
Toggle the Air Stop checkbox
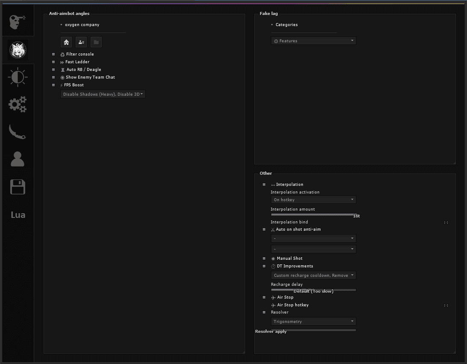[264, 297]
